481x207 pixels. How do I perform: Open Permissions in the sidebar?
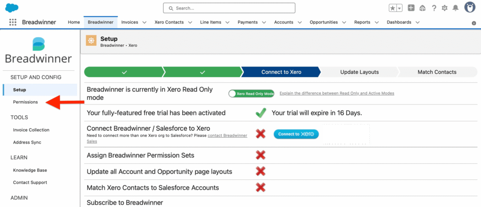point(25,102)
